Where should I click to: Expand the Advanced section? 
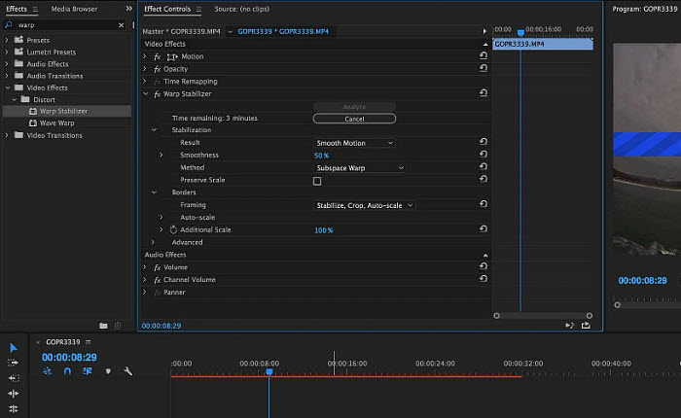point(153,242)
